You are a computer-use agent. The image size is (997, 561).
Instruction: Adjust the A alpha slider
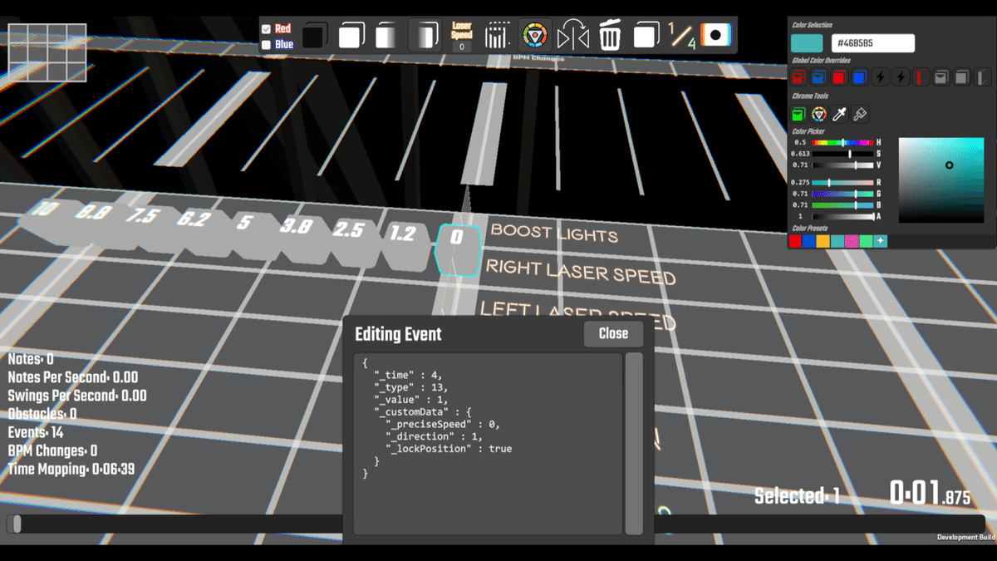842,216
